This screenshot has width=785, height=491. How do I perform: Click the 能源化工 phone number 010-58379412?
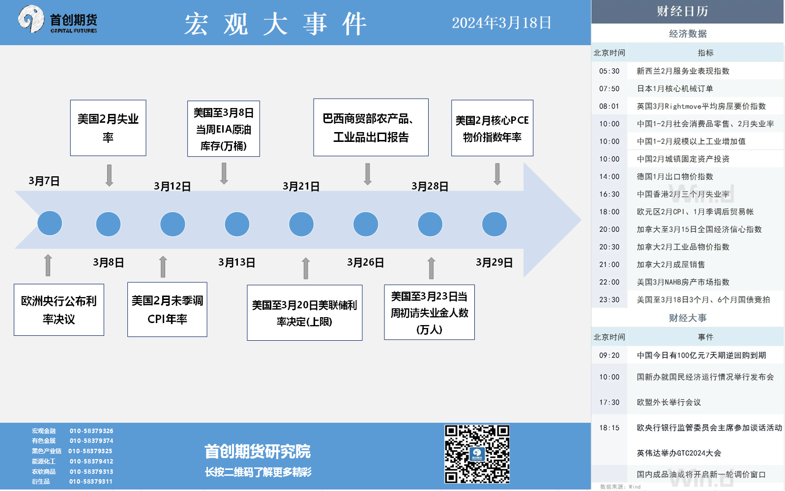(91, 462)
